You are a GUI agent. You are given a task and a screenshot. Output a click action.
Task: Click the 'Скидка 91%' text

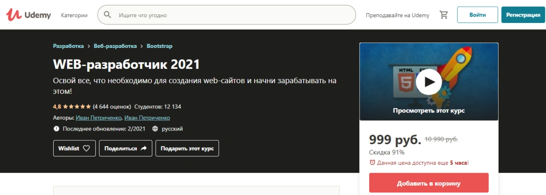point(386,152)
